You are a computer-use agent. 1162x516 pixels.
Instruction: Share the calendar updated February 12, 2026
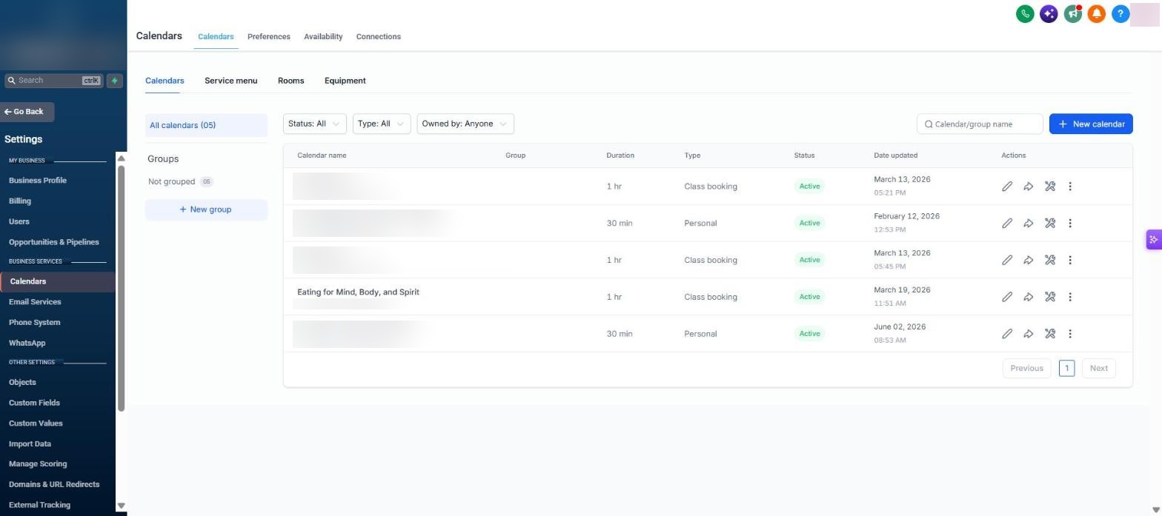coord(1029,223)
